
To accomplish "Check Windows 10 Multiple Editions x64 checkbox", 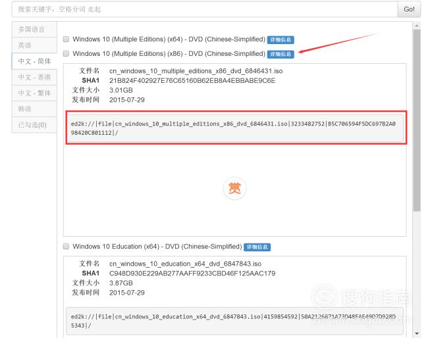I will click(66, 39).
